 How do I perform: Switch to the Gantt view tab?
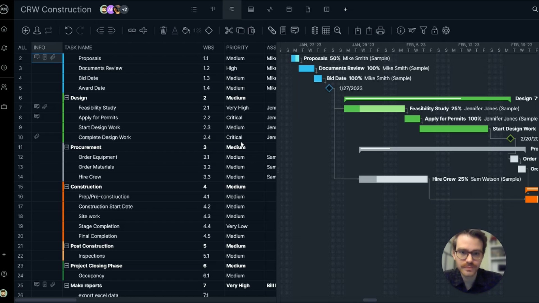point(232,10)
